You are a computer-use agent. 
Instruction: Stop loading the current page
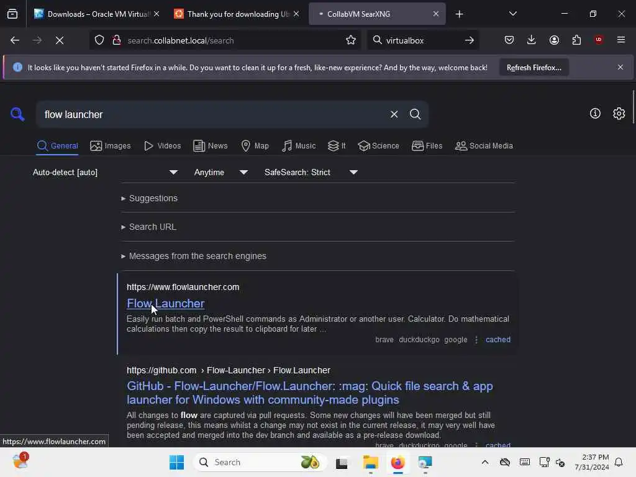point(60,40)
